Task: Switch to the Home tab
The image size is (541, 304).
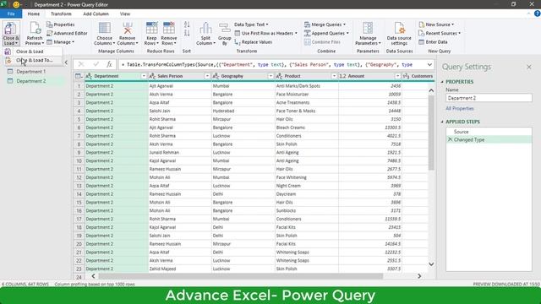Action: [x=34, y=14]
